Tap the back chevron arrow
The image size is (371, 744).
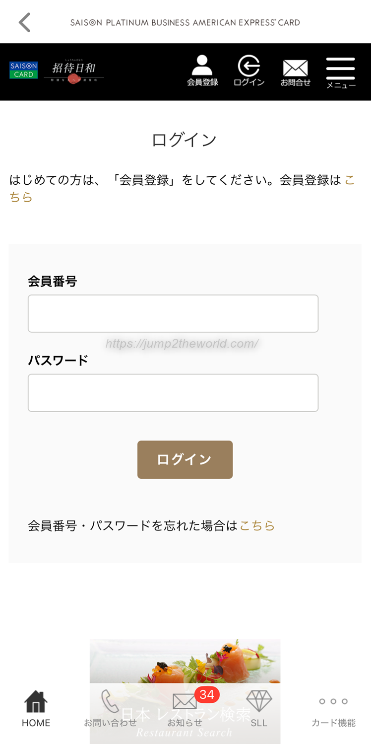(x=24, y=22)
